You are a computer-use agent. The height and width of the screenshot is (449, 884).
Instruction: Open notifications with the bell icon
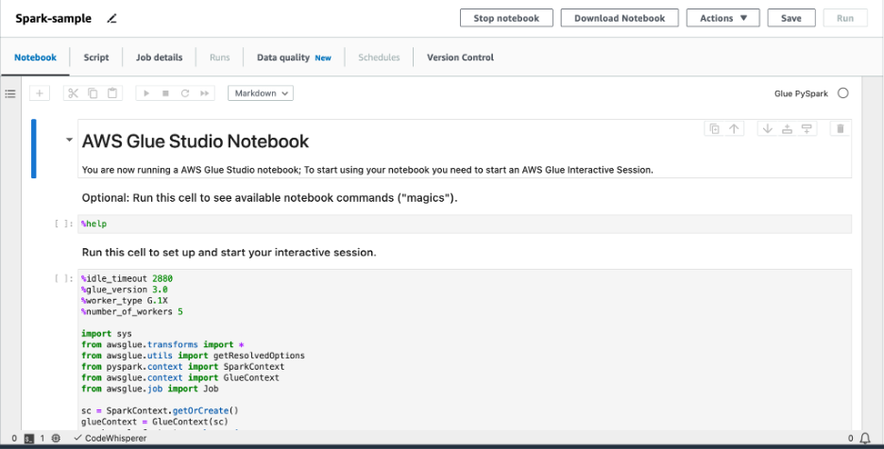865,439
